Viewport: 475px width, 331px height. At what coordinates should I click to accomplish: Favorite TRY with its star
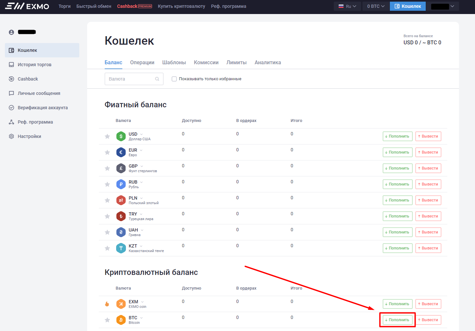click(x=107, y=216)
